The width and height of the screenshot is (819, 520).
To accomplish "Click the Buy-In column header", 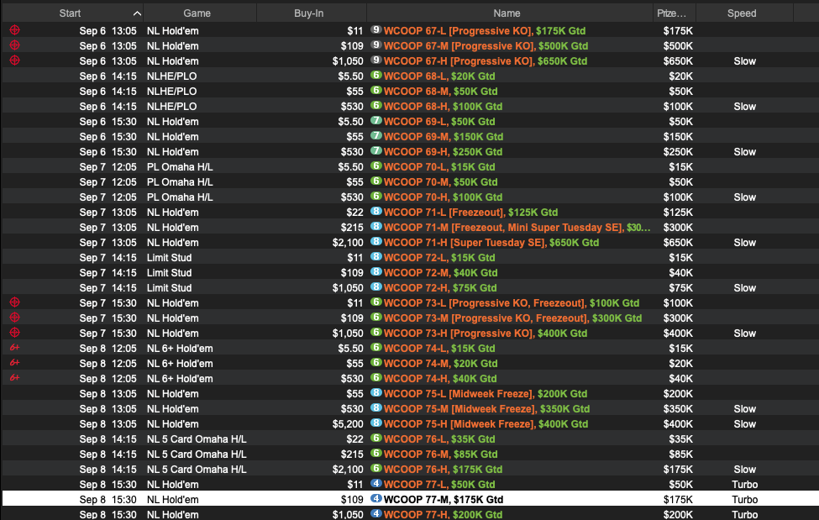I will tap(312, 13).
